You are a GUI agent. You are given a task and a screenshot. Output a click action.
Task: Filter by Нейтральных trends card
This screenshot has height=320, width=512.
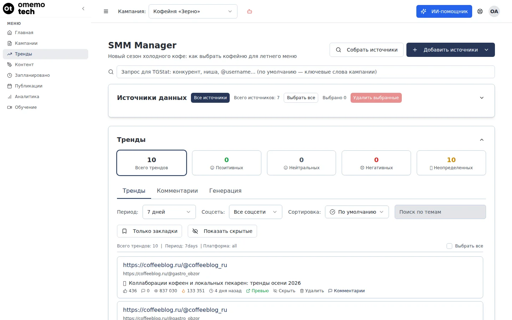coord(302,163)
